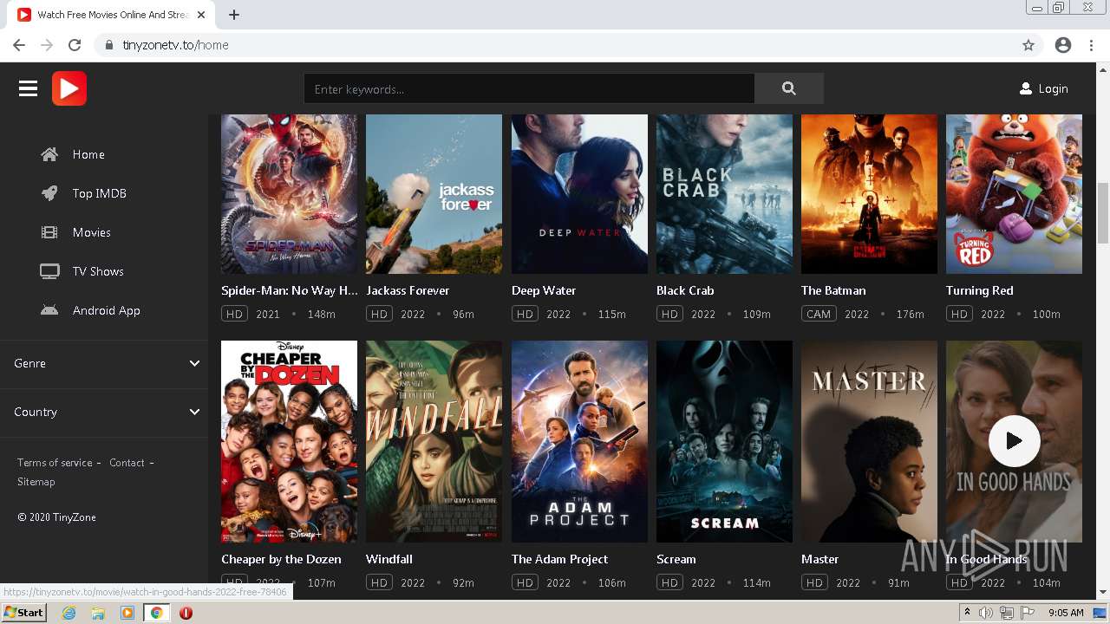Click the CAM quality badge under The Batman

coord(819,314)
